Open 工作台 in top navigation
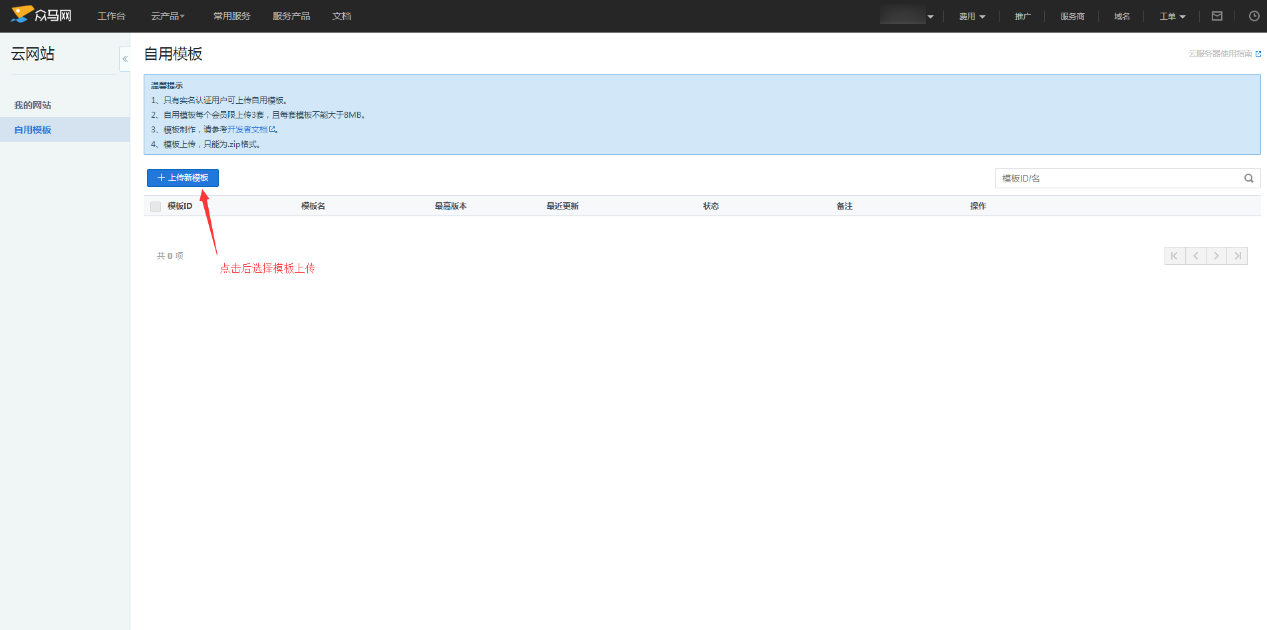The image size is (1267, 630). pos(112,16)
